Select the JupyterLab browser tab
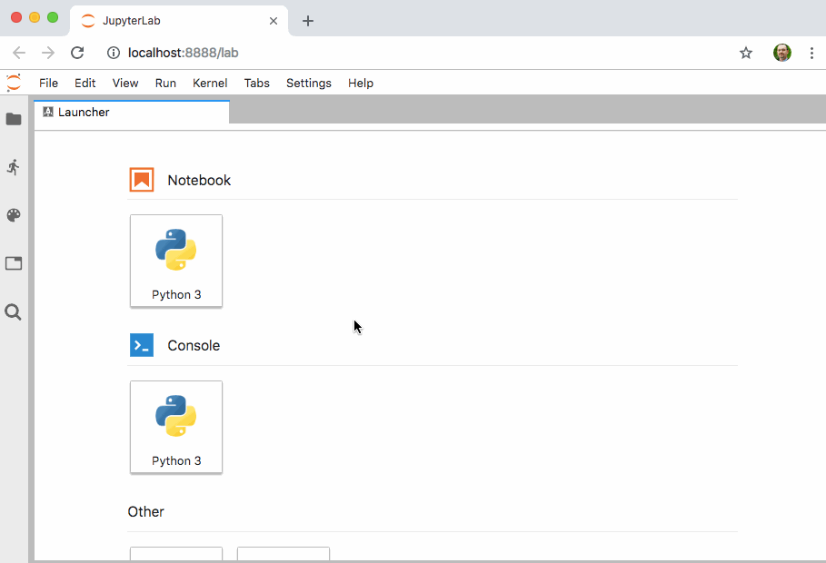Viewport: 826px width, 563px height. (179, 21)
